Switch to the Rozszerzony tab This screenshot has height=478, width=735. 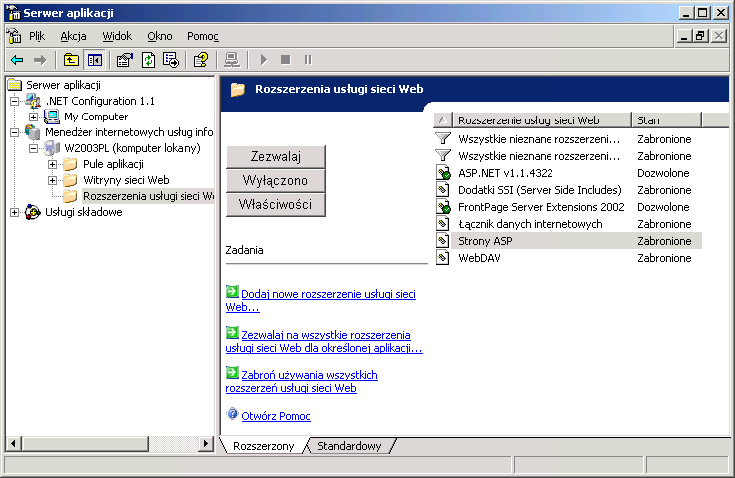[264, 446]
